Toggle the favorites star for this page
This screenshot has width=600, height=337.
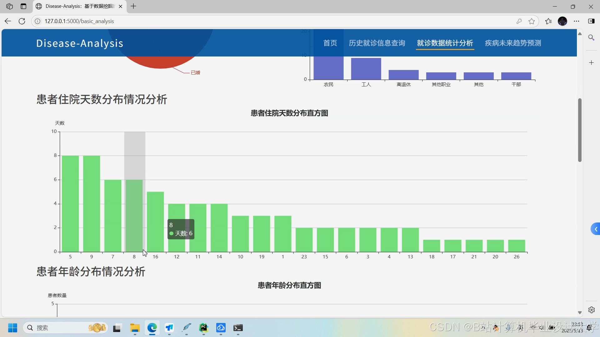(532, 21)
